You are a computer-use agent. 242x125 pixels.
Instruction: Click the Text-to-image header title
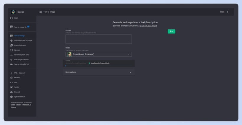pos(49,12)
